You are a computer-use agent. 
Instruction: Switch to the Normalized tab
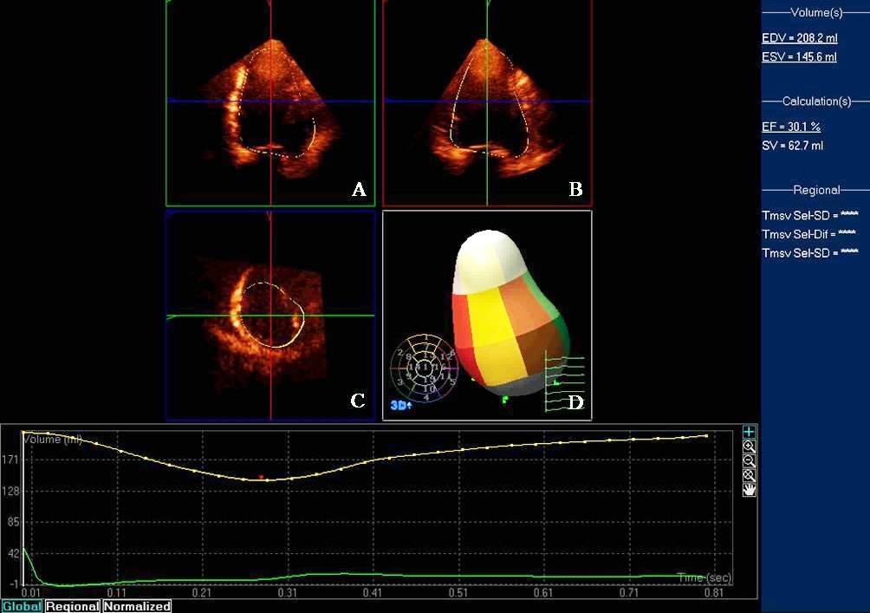coord(137,606)
